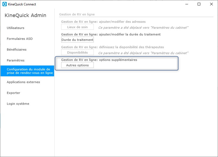Click the Gestion de RV en ligne header
The height and width of the screenshot is (157, 218).
77,14
